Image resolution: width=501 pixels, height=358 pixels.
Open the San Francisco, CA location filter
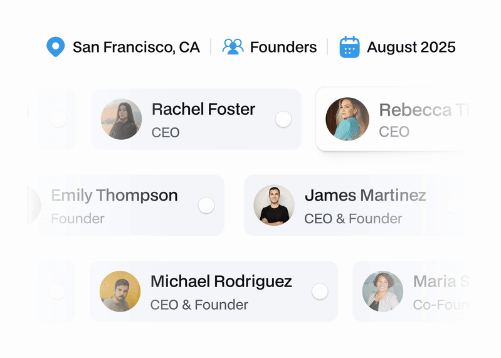[x=136, y=47]
